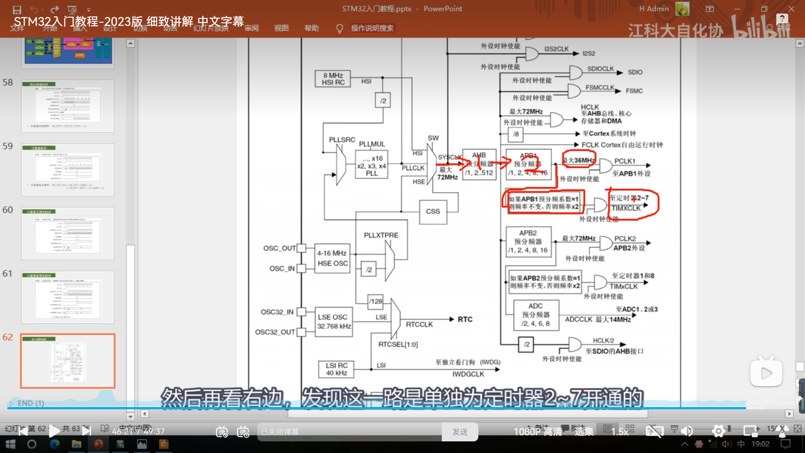The height and width of the screenshot is (453, 805).
Task: Toggle the 字幕 subtitle switch
Action: [655, 431]
